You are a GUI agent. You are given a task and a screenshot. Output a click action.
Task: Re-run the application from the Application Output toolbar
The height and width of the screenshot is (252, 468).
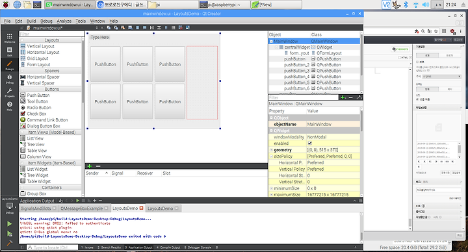point(77,201)
